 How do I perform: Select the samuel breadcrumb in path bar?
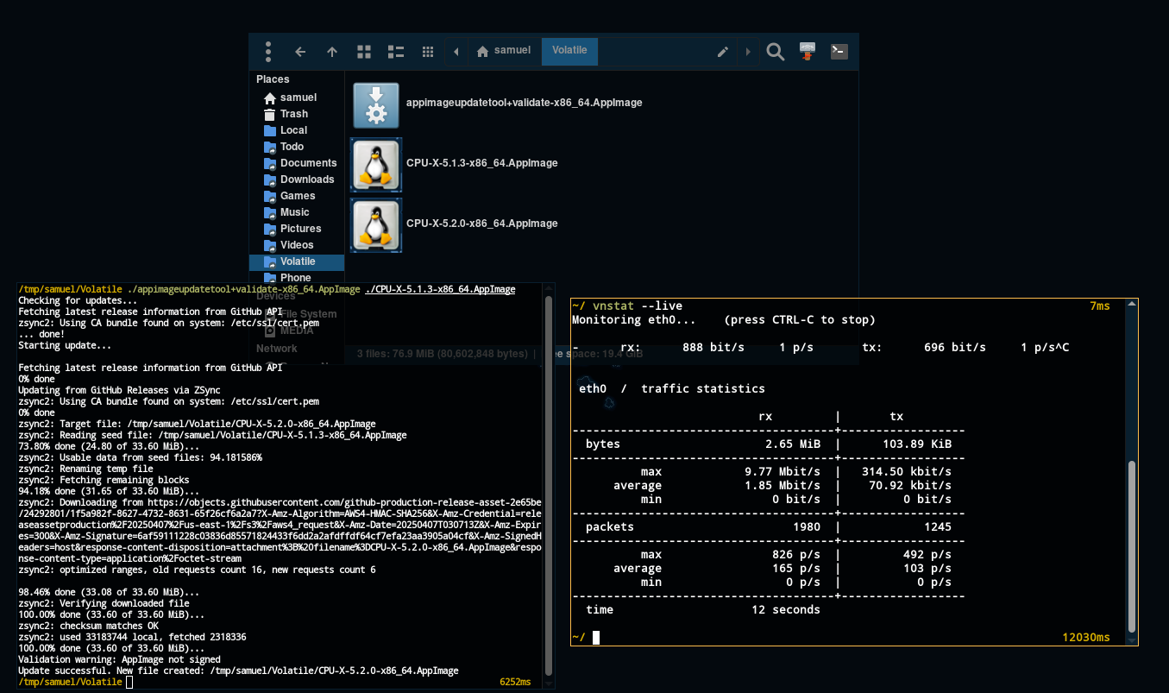(504, 51)
